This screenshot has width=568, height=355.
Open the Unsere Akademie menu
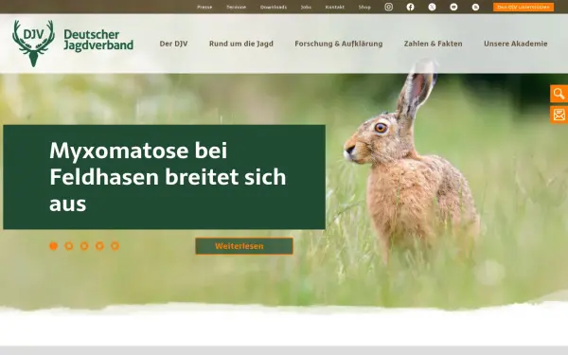[x=516, y=44]
